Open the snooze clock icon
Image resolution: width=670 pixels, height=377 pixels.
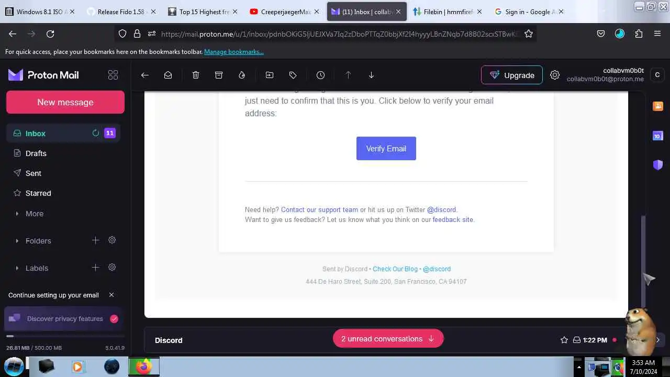click(x=320, y=75)
